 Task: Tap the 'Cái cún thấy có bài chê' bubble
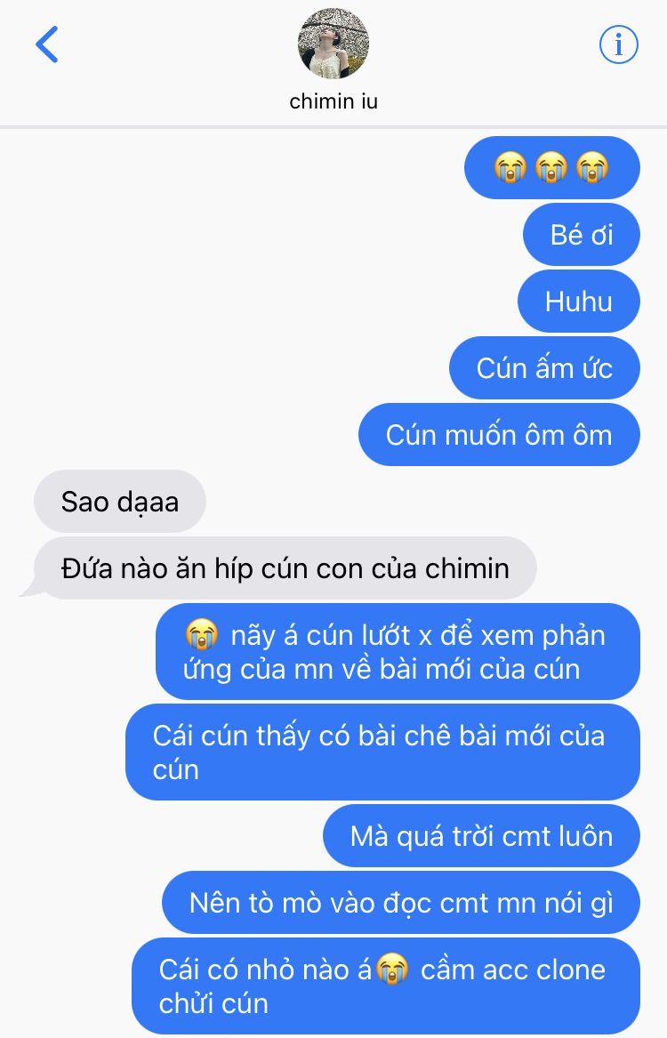[382, 752]
